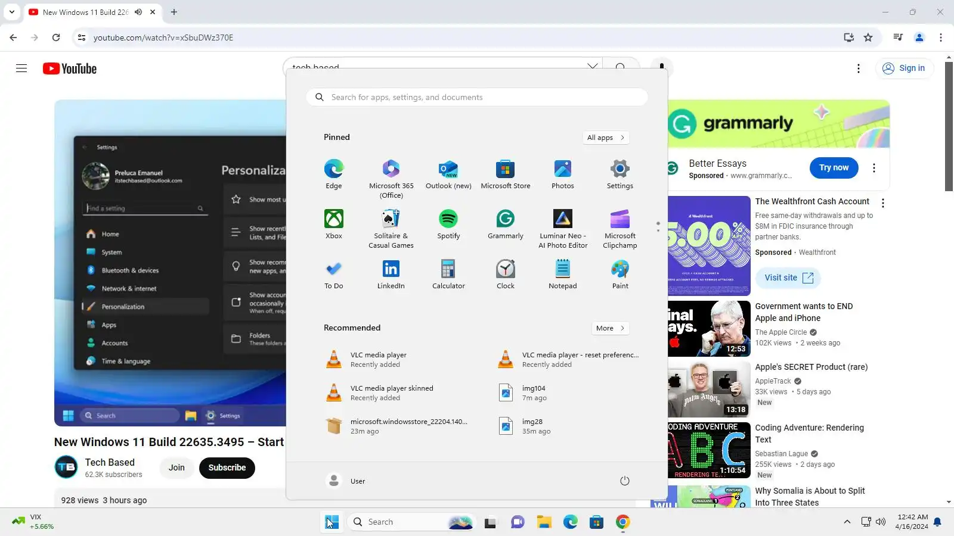Open the Edge app from Pinned

coord(334,174)
